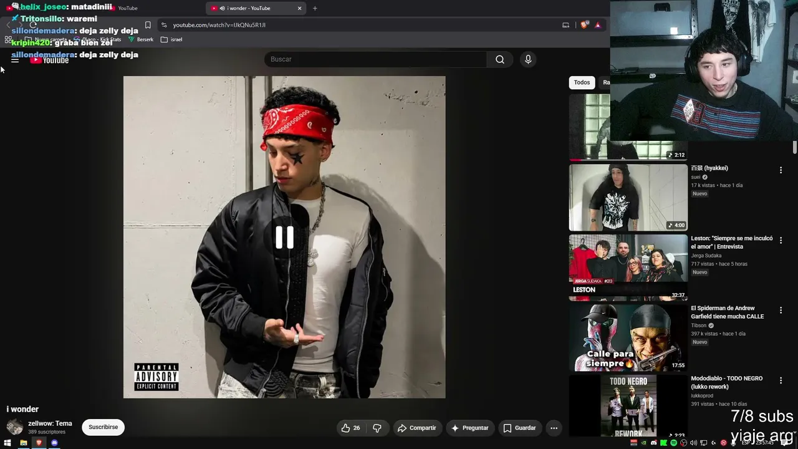Image resolution: width=798 pixels, height=449 pixels.
Task: Open File Explorer from the taskbar
Action: 24,443
